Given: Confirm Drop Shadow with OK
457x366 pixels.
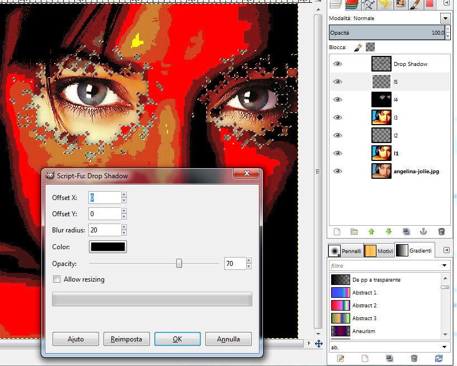Looking at the screenshot, I should tap(177, 339).
